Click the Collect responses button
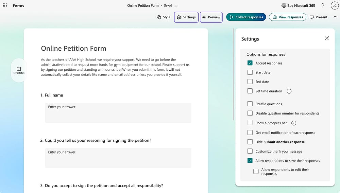The height and width of the screenshot is (193, 340). pyautogui.click(x=246, y=17)
